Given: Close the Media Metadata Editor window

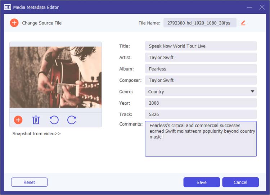Looking at the screenshot, I should click(x=262, y=7).
